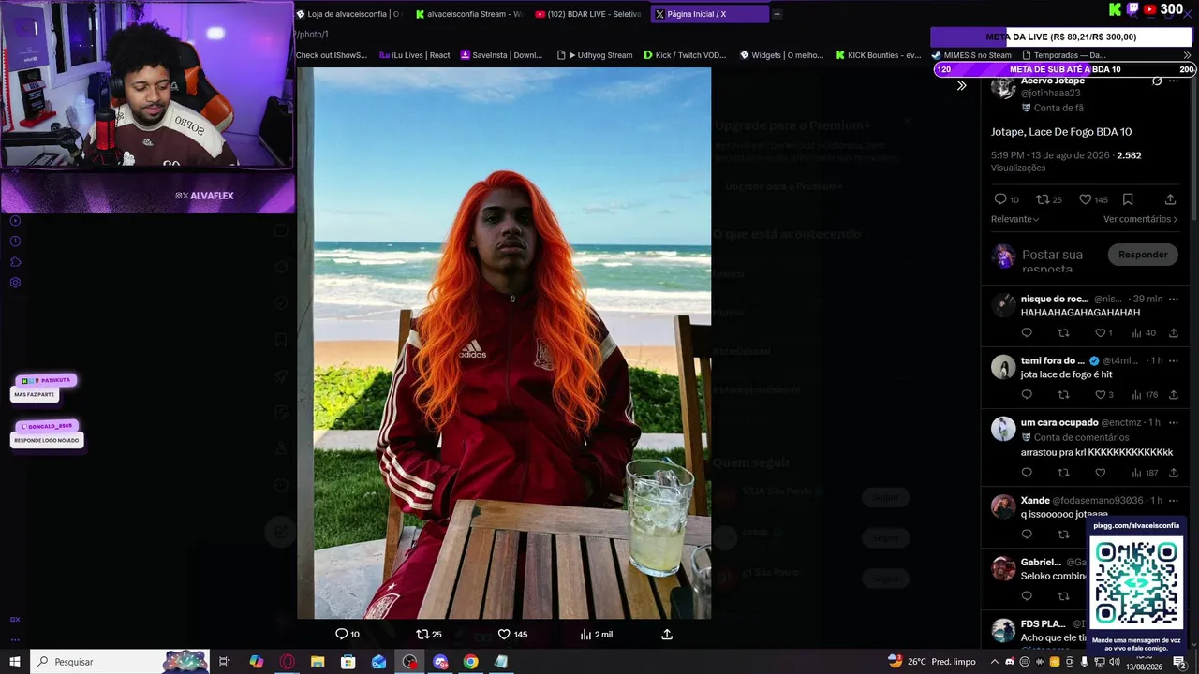Collapse the side panel with double-chevron icon
1199x674 pixels.
(x=961, y=86)
